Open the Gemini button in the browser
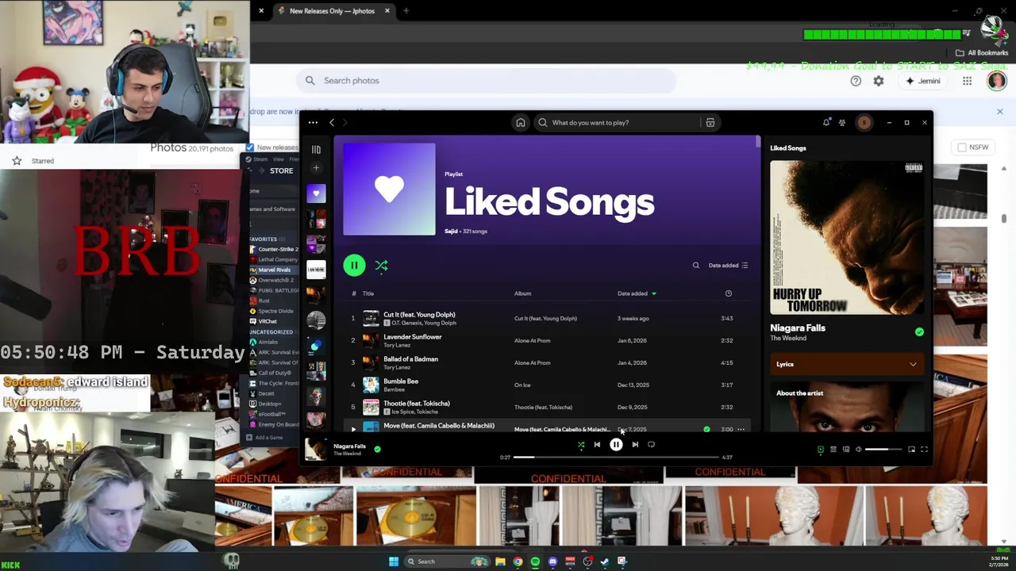The width and height of the screenshot is (1016, 571). click(923, 81)
